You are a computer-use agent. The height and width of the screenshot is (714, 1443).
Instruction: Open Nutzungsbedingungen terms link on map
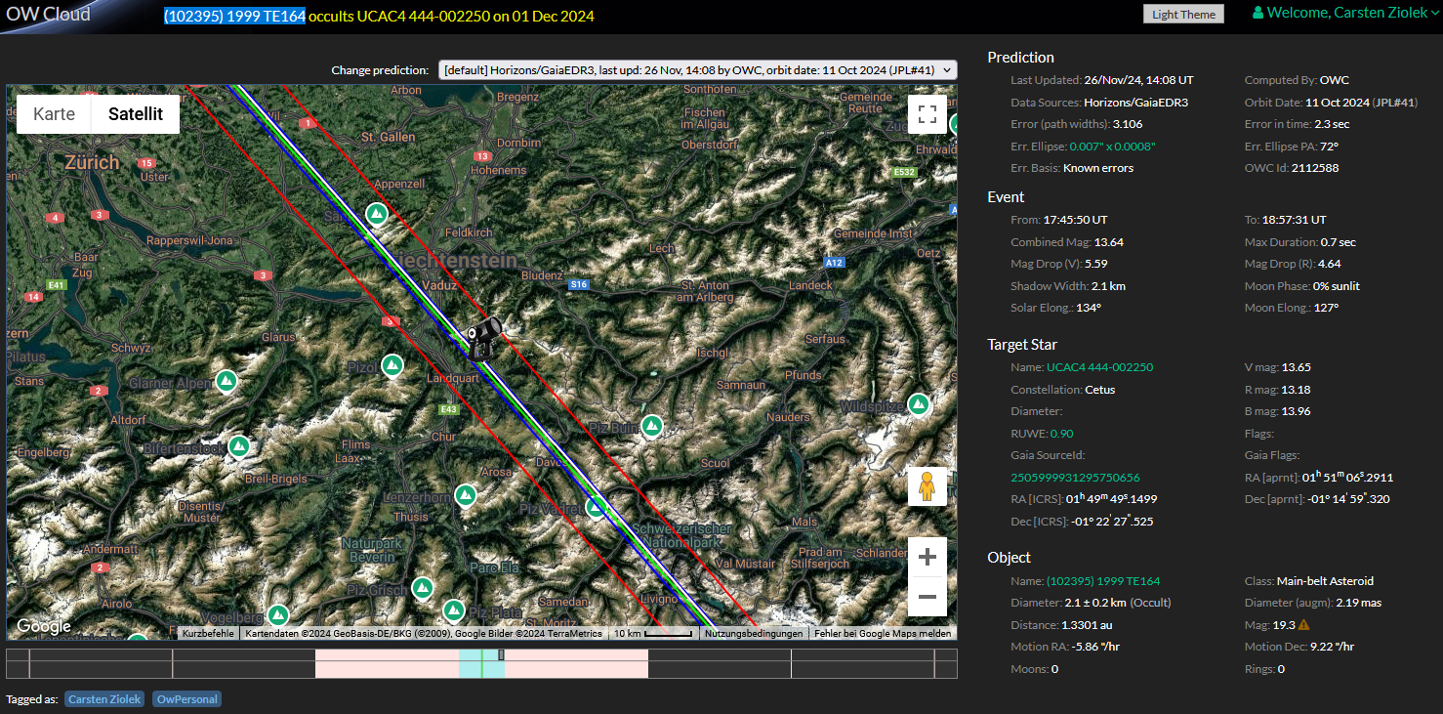(754, 633)
